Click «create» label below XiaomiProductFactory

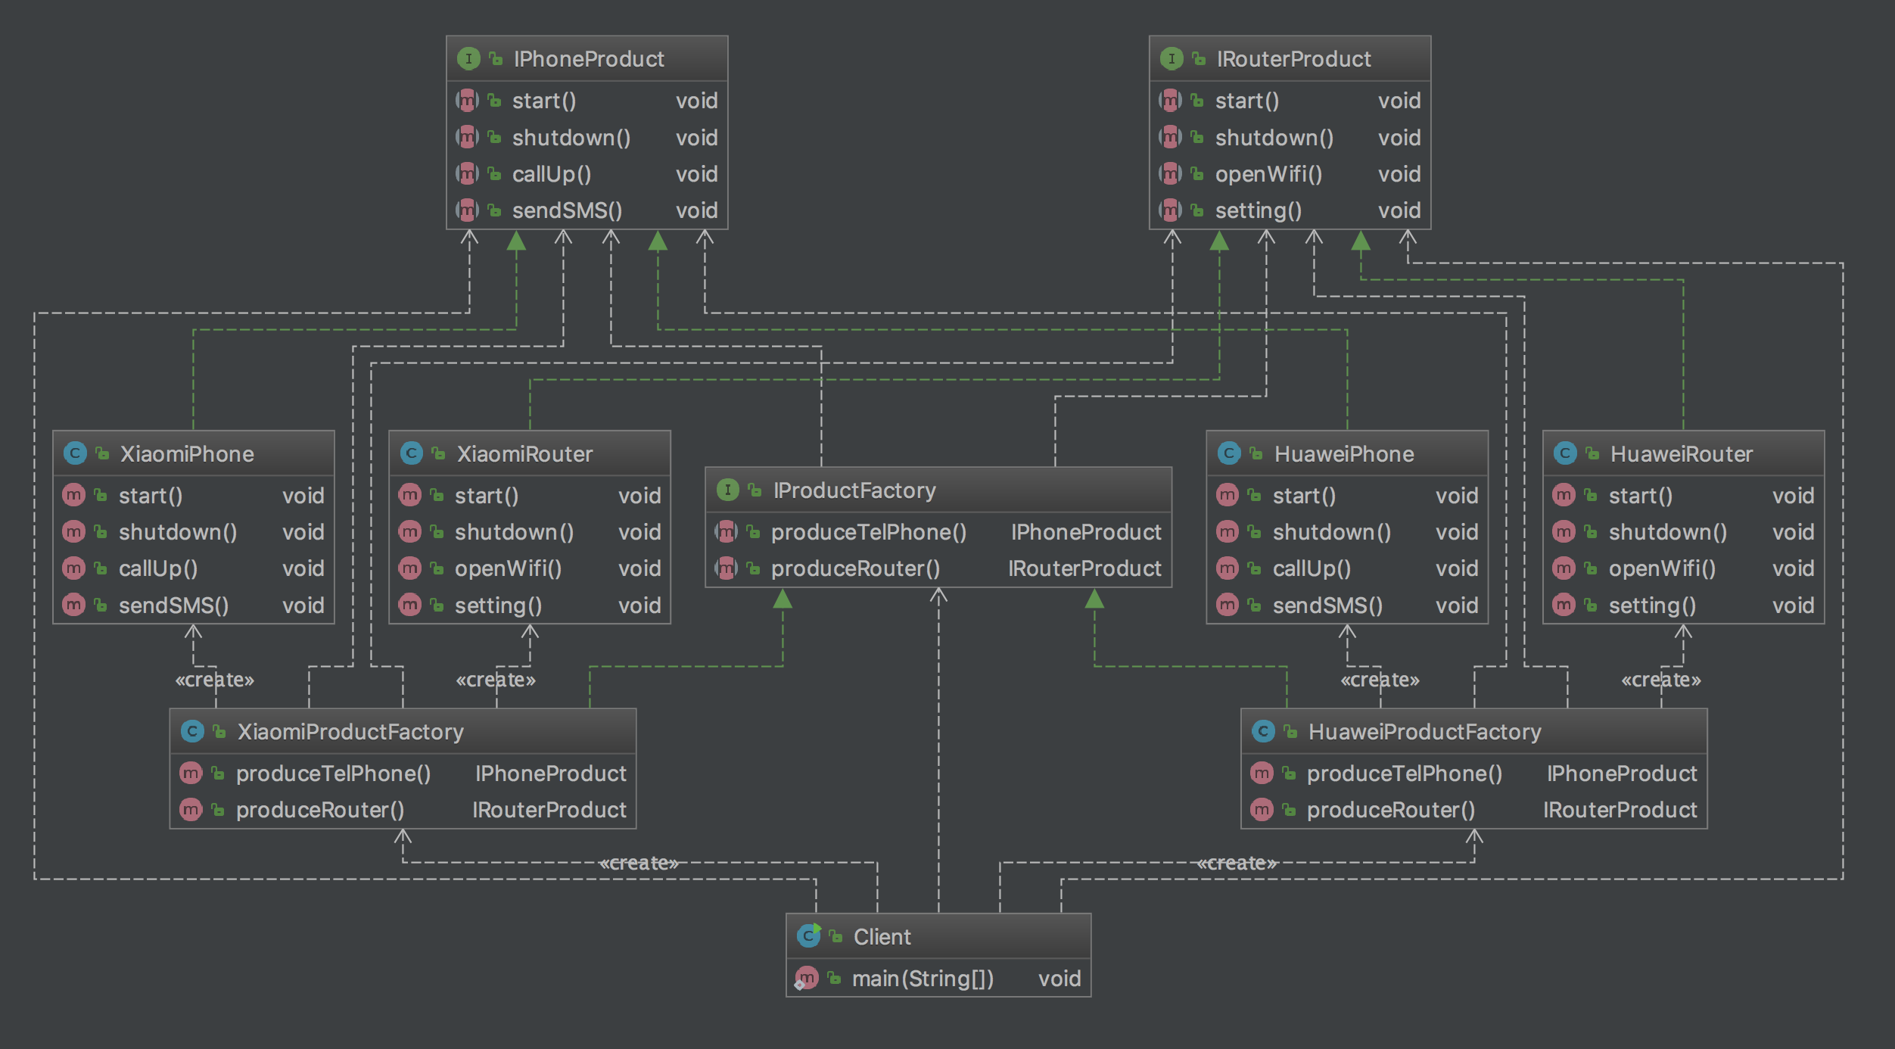pyautogui.click(x=639, y=863)
